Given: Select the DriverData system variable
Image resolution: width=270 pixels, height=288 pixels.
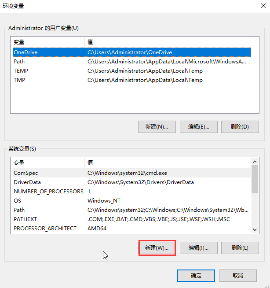Looking at the screenshot, I should 131,182.
